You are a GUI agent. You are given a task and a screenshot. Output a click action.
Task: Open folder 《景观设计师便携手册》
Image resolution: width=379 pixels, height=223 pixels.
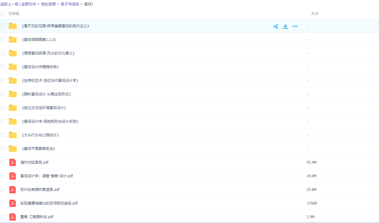[40, 67]
